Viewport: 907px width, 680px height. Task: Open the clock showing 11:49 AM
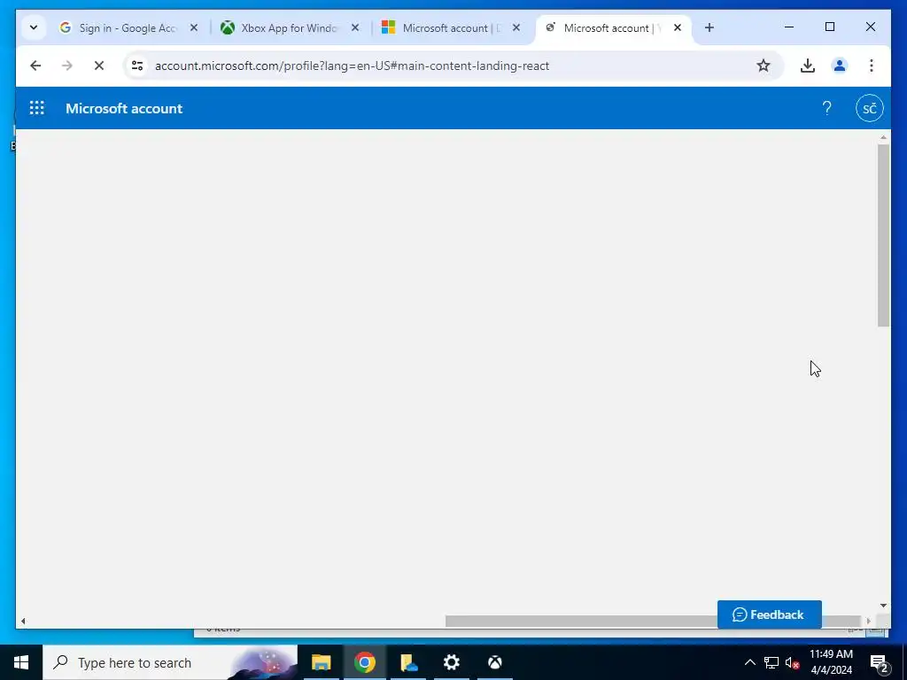coord(831,662)
